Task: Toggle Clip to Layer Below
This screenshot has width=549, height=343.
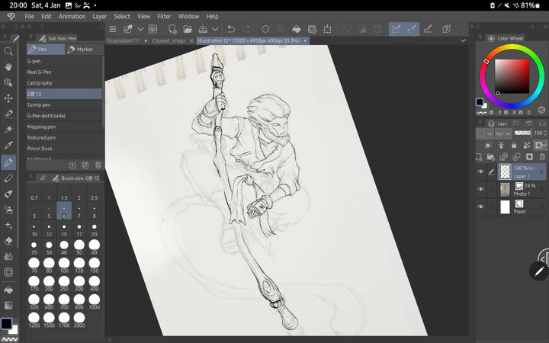Action: (488, 145)
